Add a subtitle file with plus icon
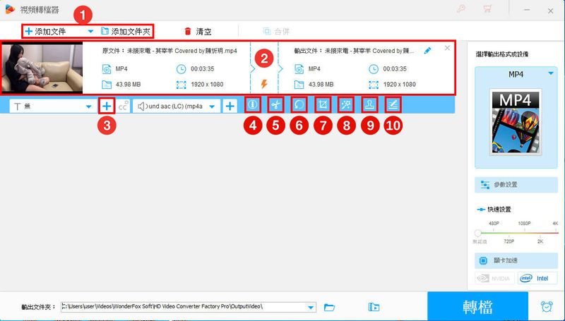Screen dimensions: 565x321 (107, 106)
